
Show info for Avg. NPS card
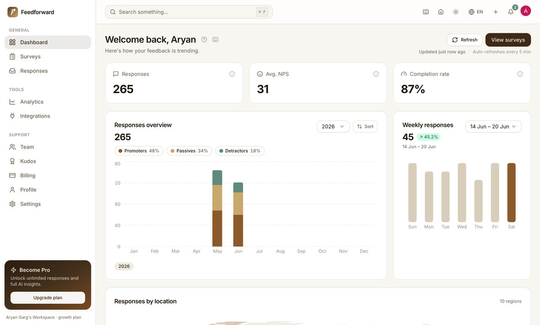(376, 74)
